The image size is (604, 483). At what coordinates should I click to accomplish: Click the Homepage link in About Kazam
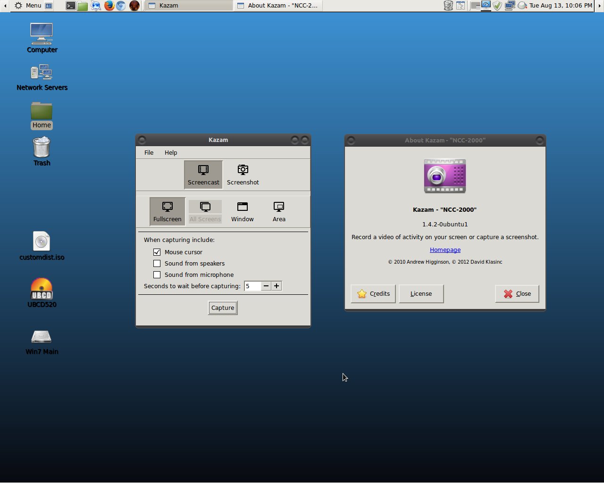pyautogui.click(x=445, y=250)
